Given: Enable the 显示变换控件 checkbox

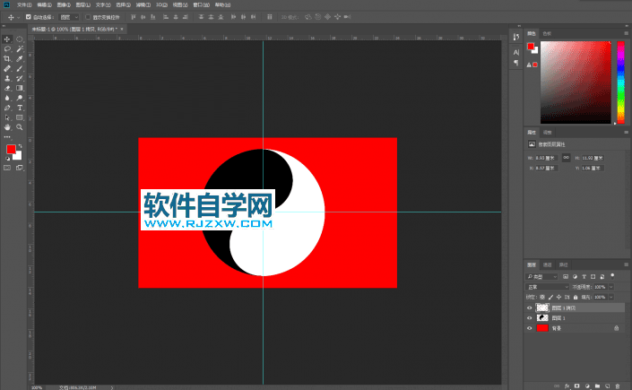Looking at the screenshot, I should click(87, 17).
